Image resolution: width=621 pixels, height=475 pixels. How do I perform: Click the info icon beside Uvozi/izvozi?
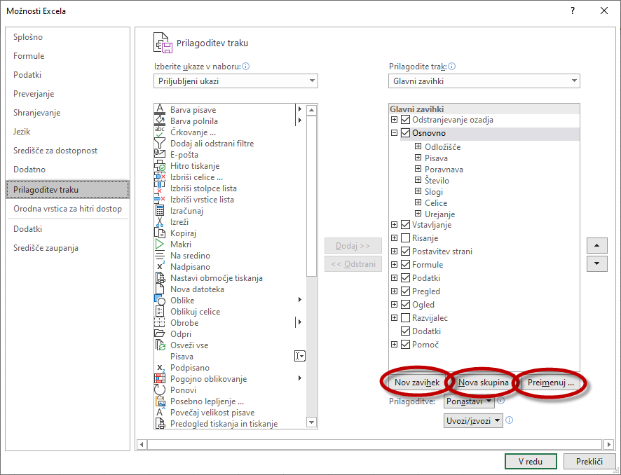point(510,420)
